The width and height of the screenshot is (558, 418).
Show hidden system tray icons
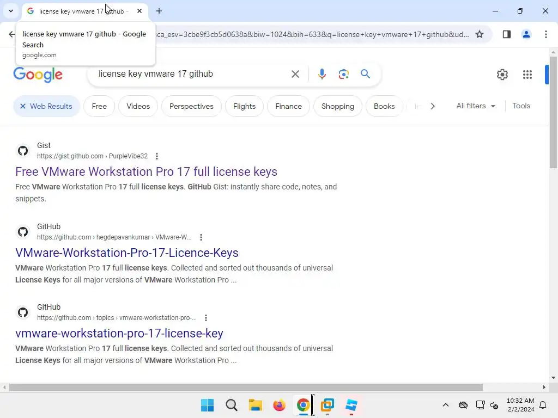pos(446,405)
